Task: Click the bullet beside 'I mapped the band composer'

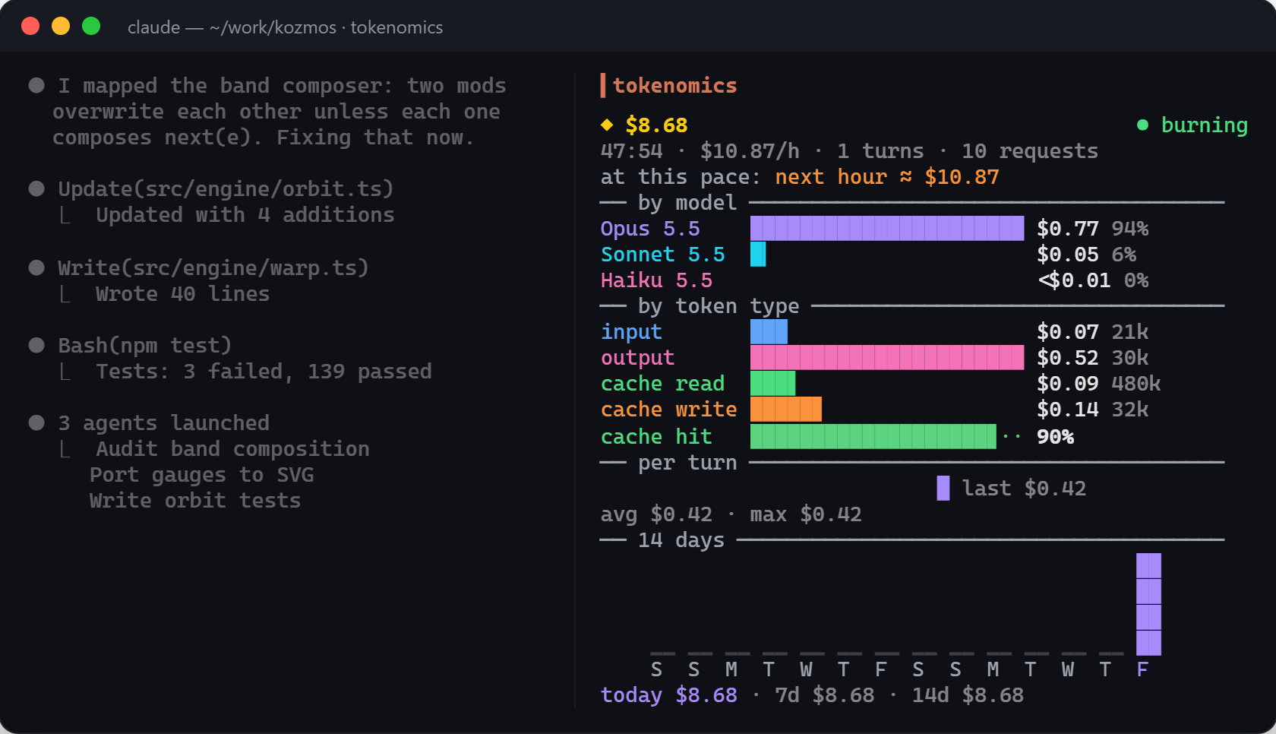Action: click(36, 85)
